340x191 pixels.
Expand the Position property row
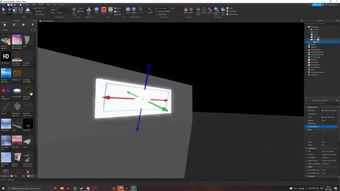(x=306, y=154)
